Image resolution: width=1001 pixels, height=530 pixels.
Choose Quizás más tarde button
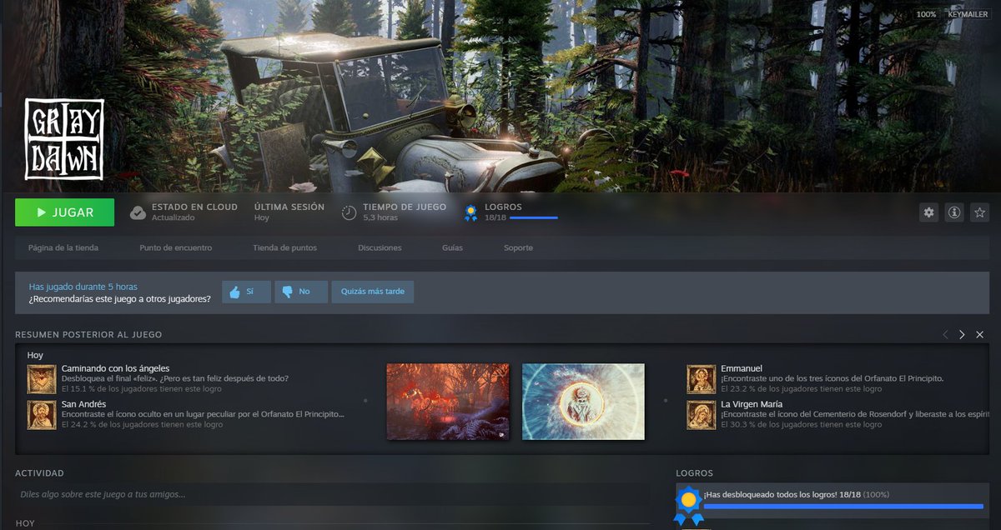[x=373, y=292]
